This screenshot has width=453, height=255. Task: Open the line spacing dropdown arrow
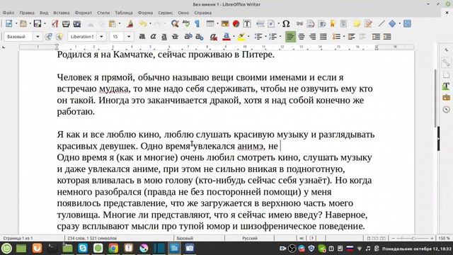[x=344, y=37]
